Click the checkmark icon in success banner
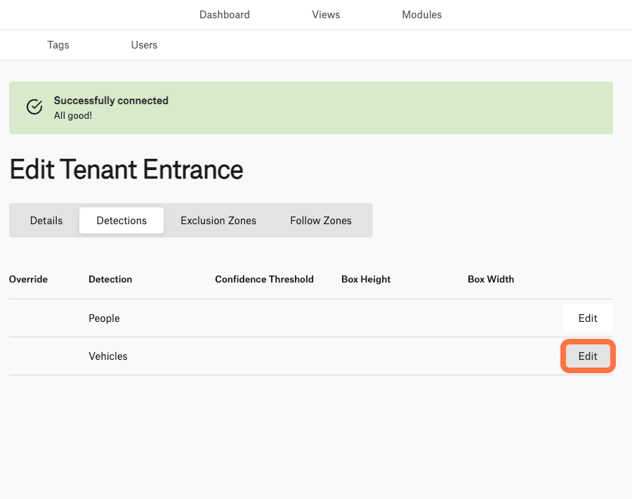 34,107
